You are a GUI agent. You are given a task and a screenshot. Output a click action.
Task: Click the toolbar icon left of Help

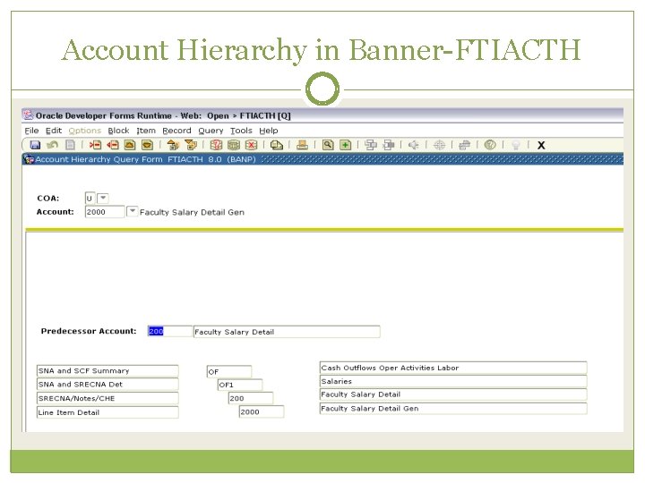(464, 145)
